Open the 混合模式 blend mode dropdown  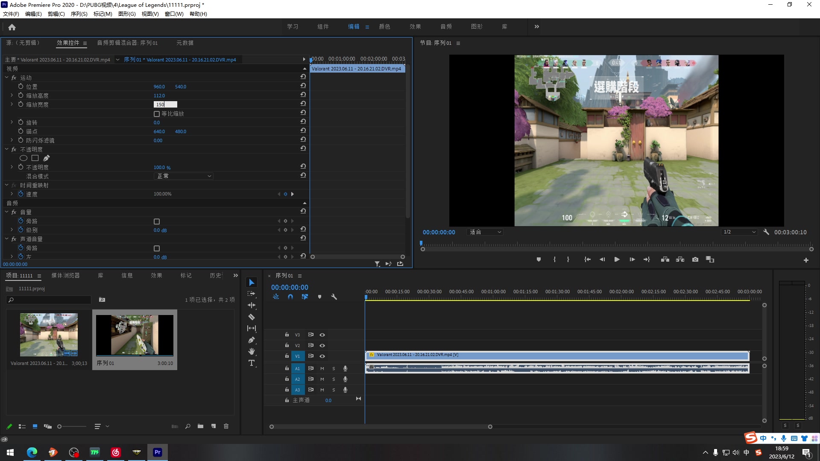(183, 176)
